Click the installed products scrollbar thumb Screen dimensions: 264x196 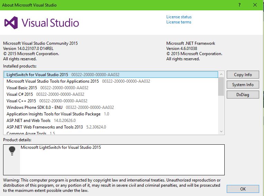[221, 86]
